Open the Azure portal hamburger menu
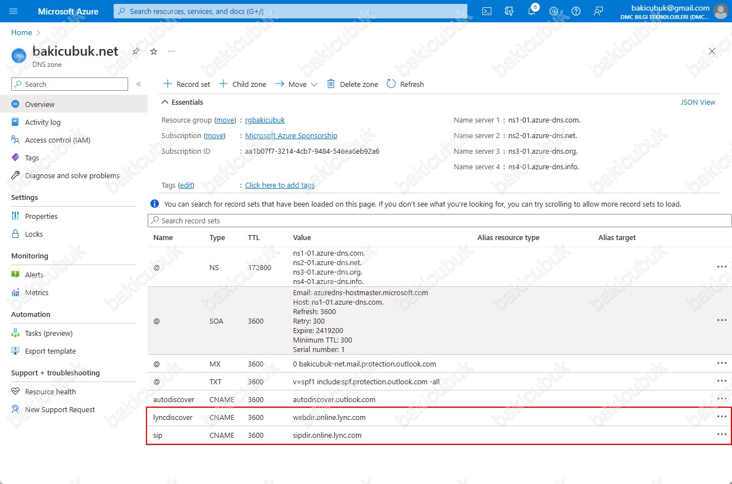732x484 pixels. tap(14, 11)
